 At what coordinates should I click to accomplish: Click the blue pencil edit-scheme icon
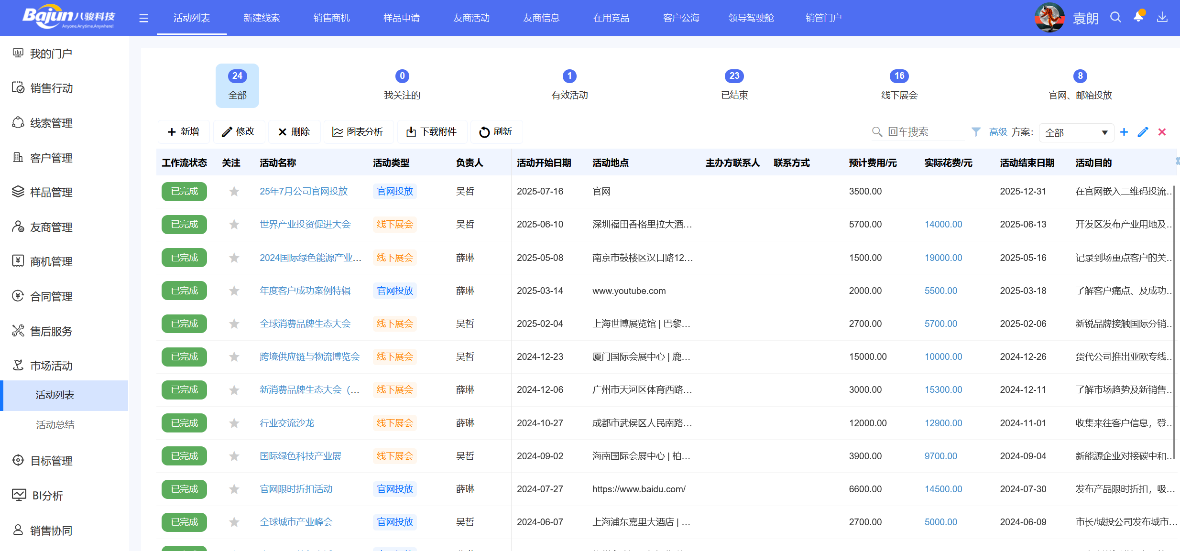click(x=1143, y=132)
